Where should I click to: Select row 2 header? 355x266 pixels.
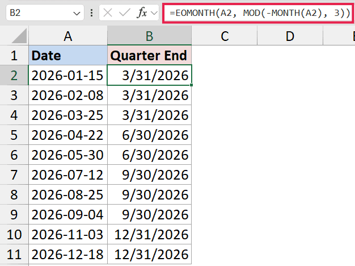pos(14,75)
